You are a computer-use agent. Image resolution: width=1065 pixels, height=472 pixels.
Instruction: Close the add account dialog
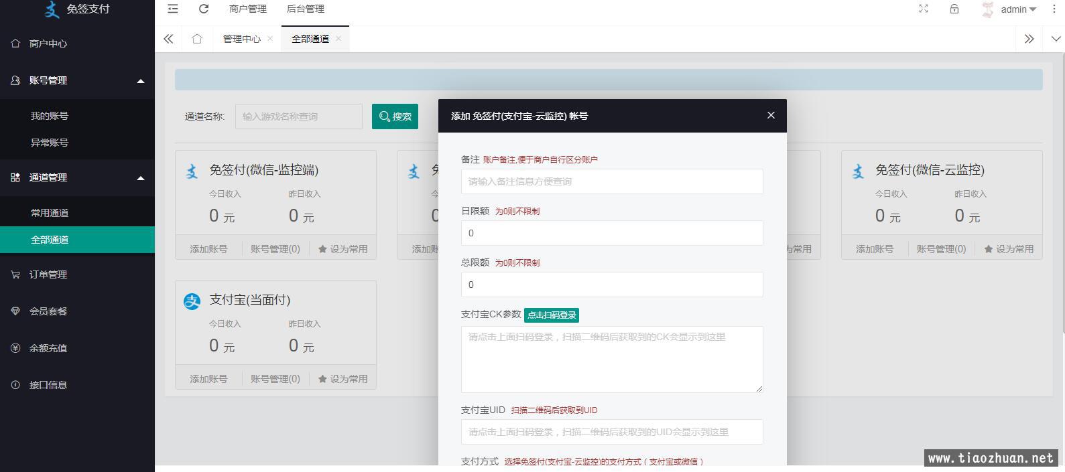(x=771, y=115)
